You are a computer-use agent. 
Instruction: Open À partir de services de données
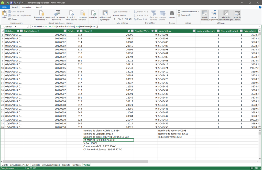(57, 15)
